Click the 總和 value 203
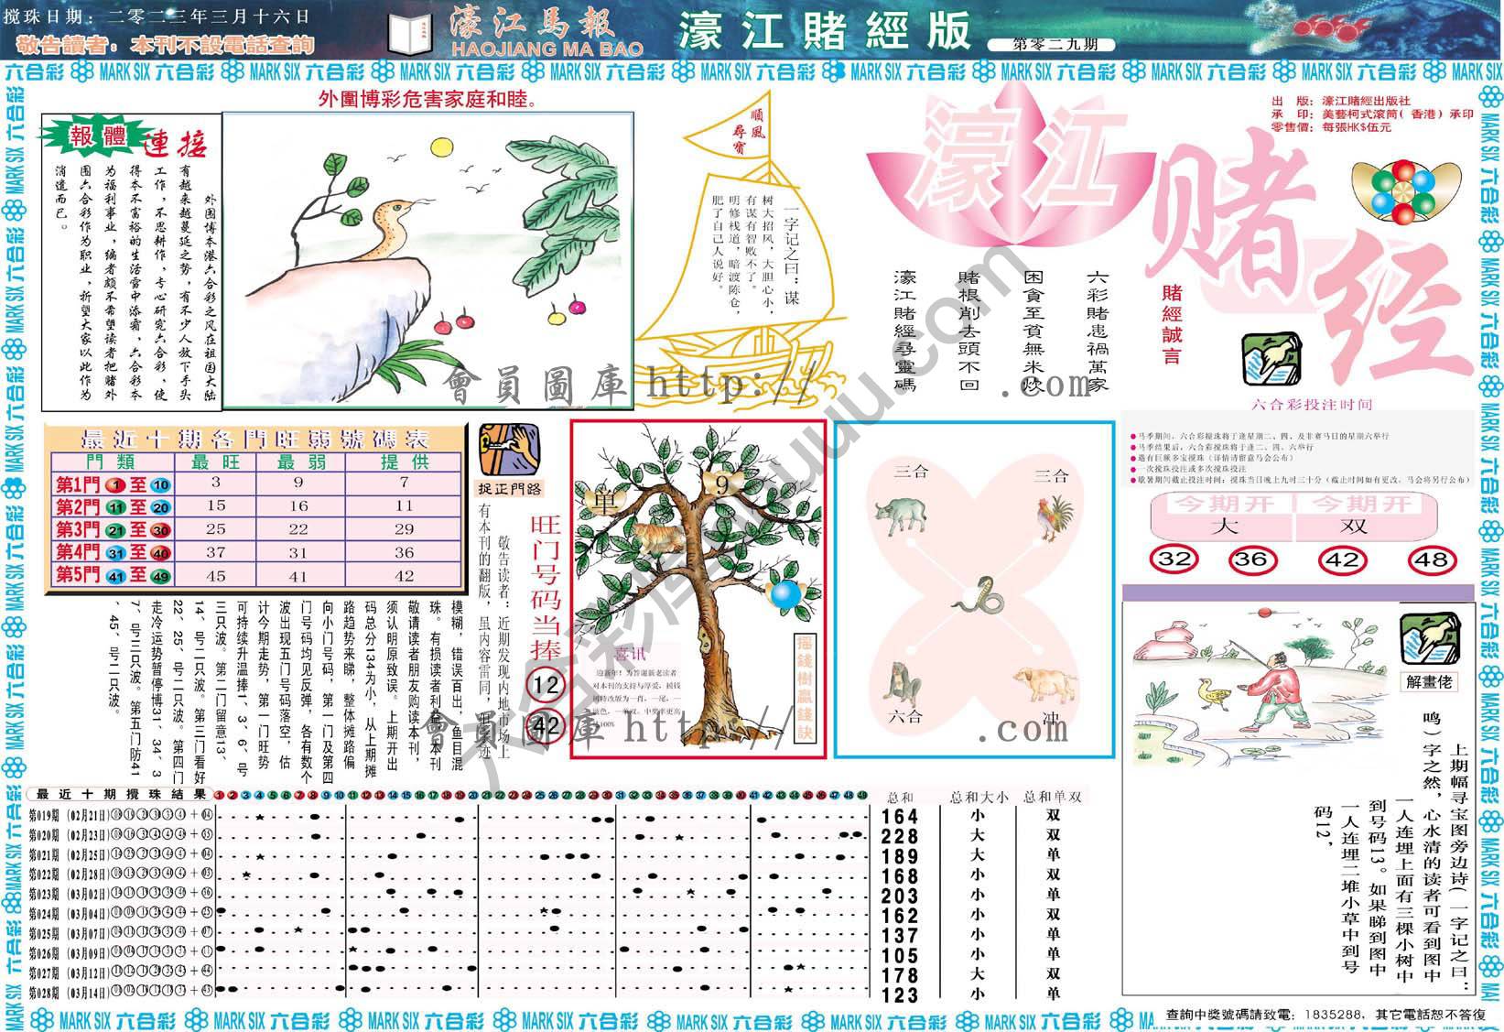The width and height of the screenshot is (1504, 1032). 900,896
